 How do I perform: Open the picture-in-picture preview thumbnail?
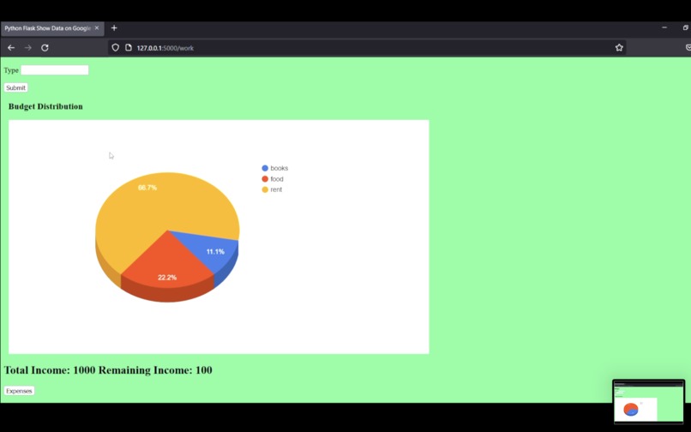pyautogui.click(x=649, y=402)
